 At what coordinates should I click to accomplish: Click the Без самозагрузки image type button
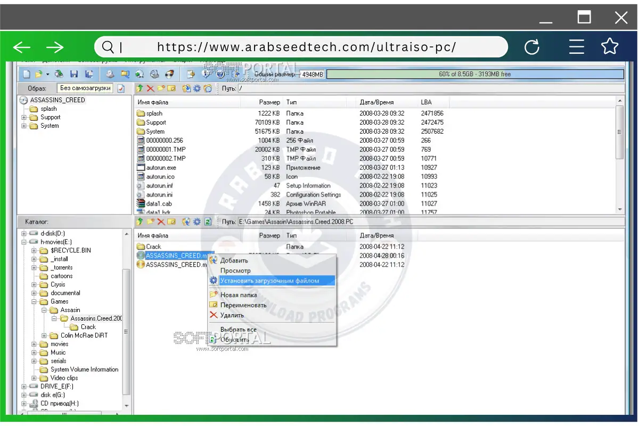point(85,88)
